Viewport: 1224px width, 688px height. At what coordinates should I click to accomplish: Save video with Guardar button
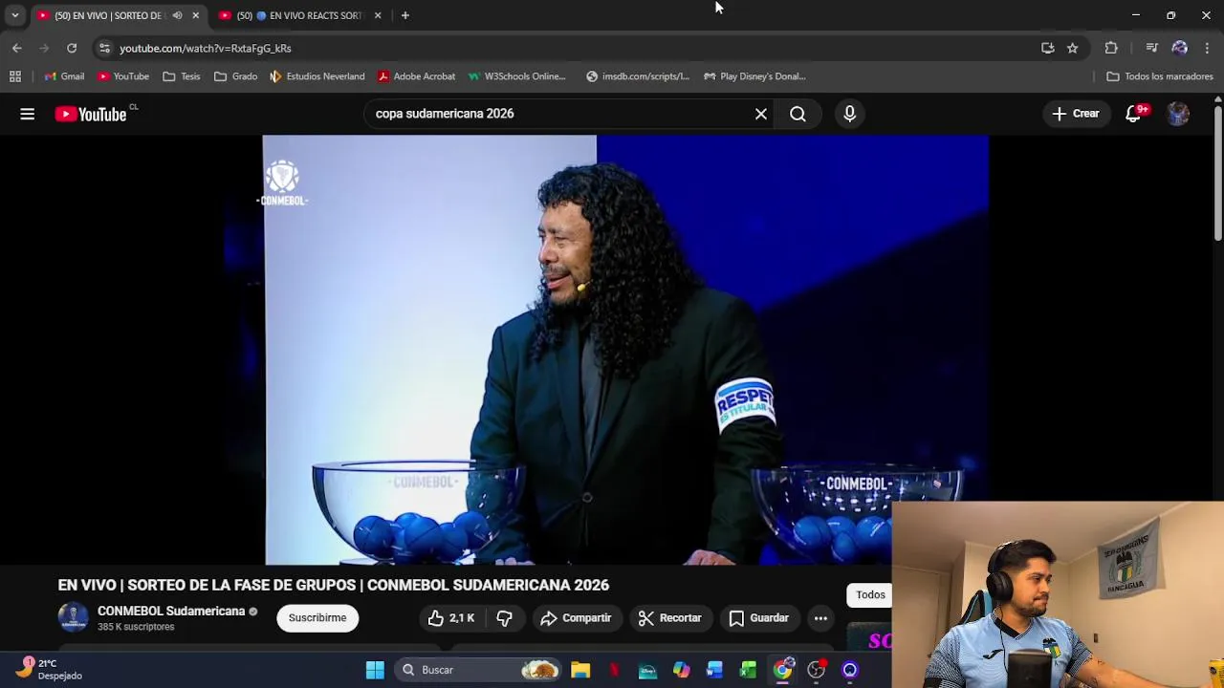759,618
